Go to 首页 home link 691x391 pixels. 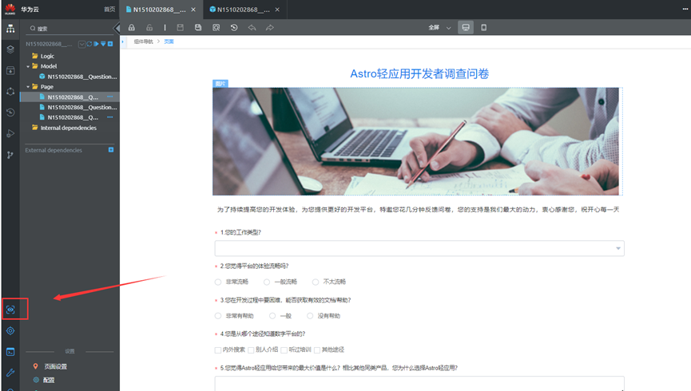(109, 10)
